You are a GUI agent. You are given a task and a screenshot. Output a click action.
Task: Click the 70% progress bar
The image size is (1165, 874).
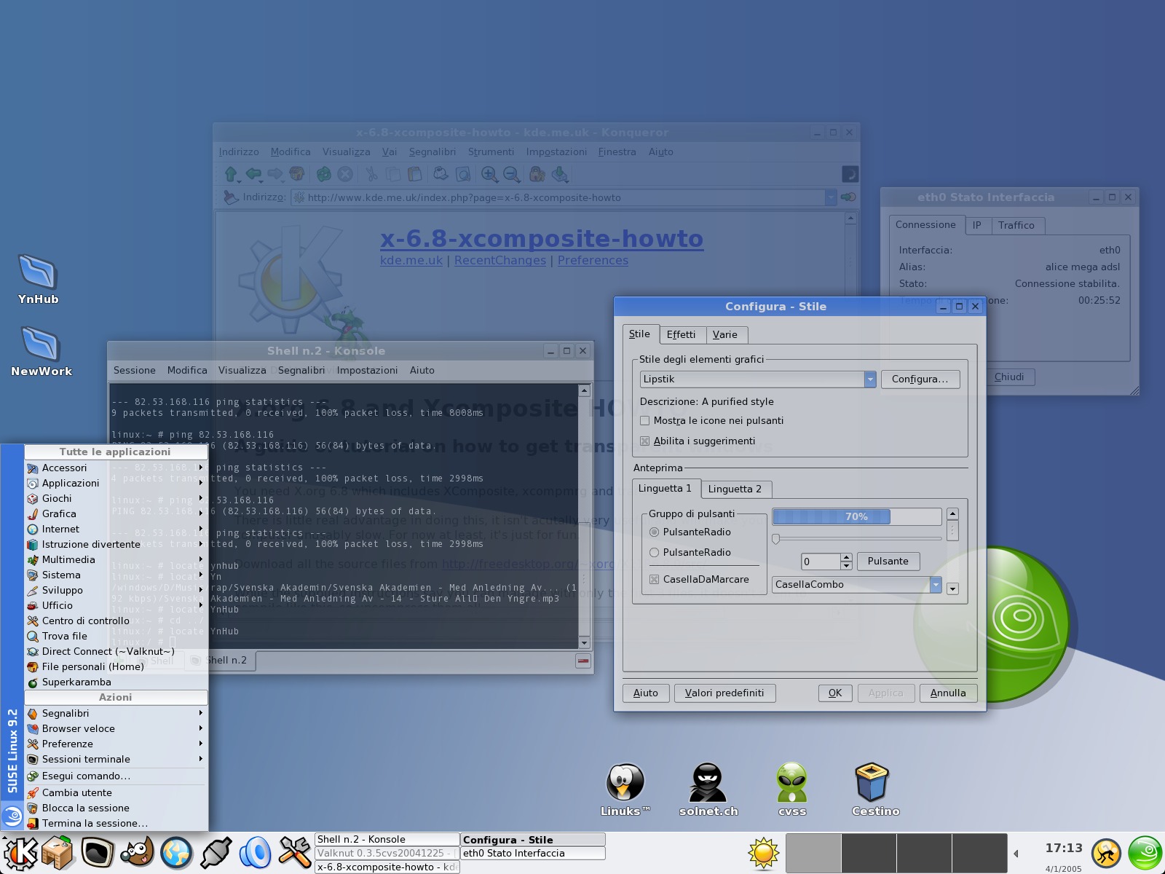[857, 516]
